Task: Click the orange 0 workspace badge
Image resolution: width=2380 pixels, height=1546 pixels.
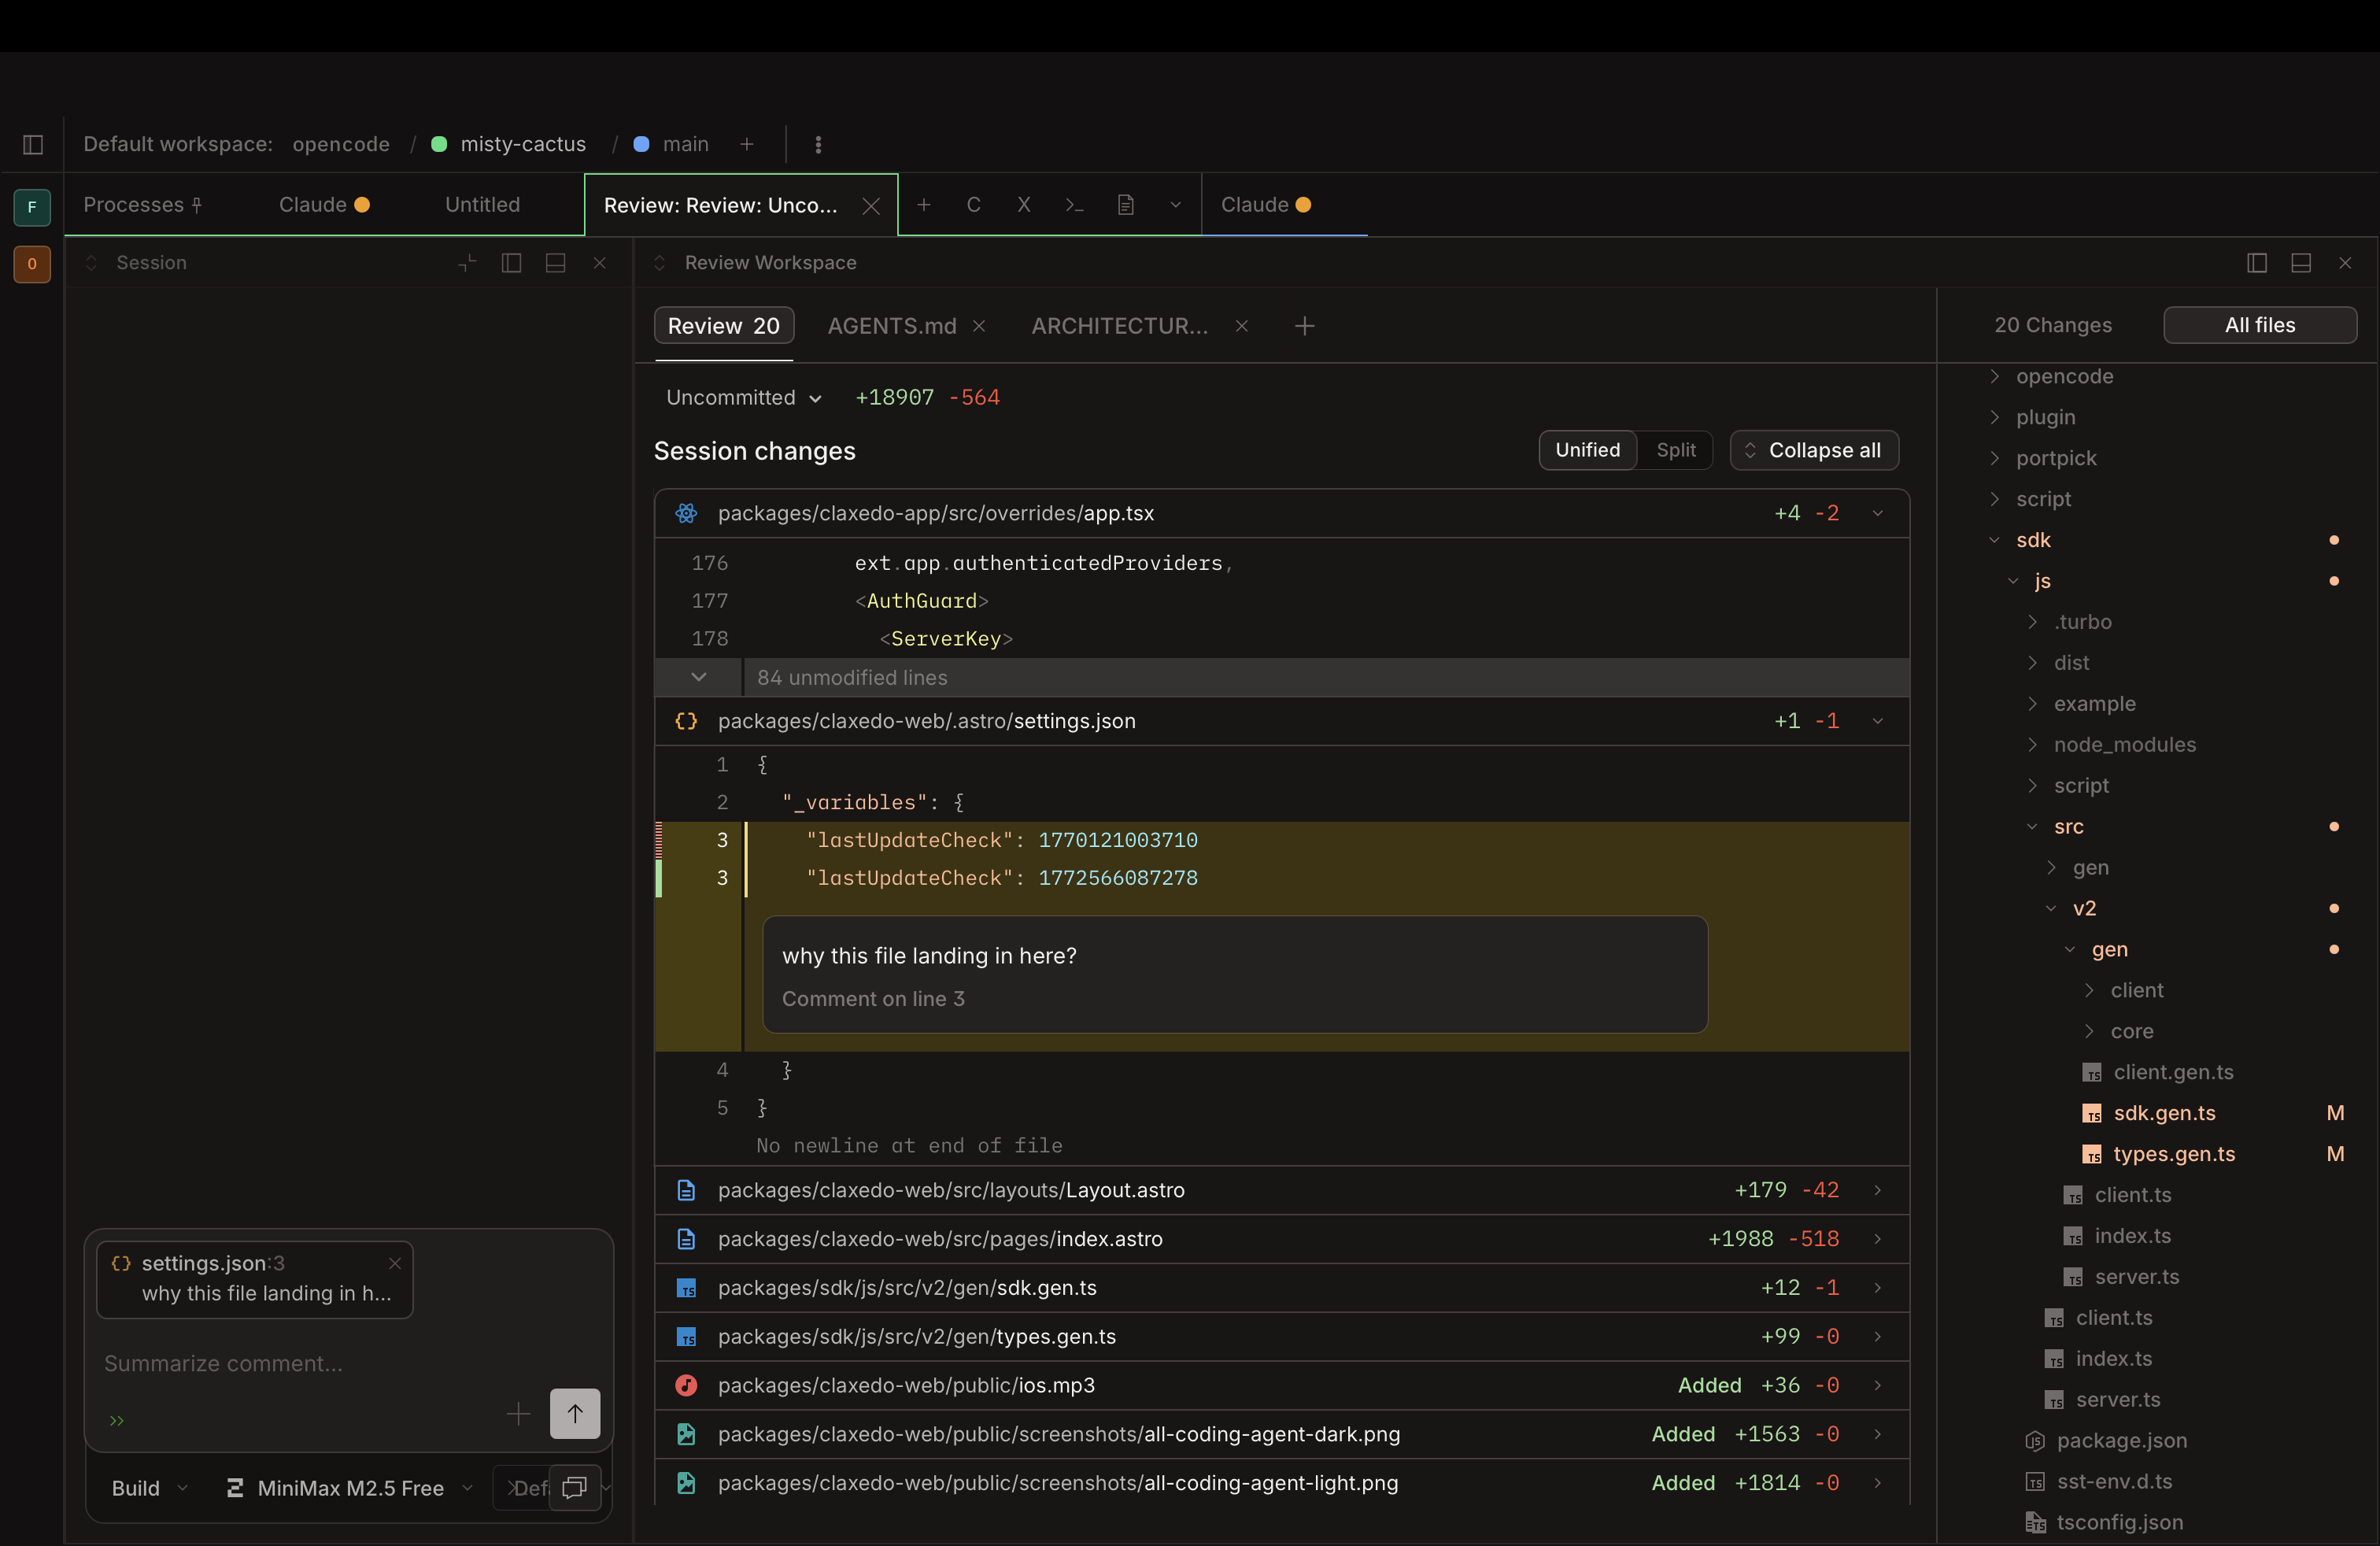Action: [x=32, y=264]
